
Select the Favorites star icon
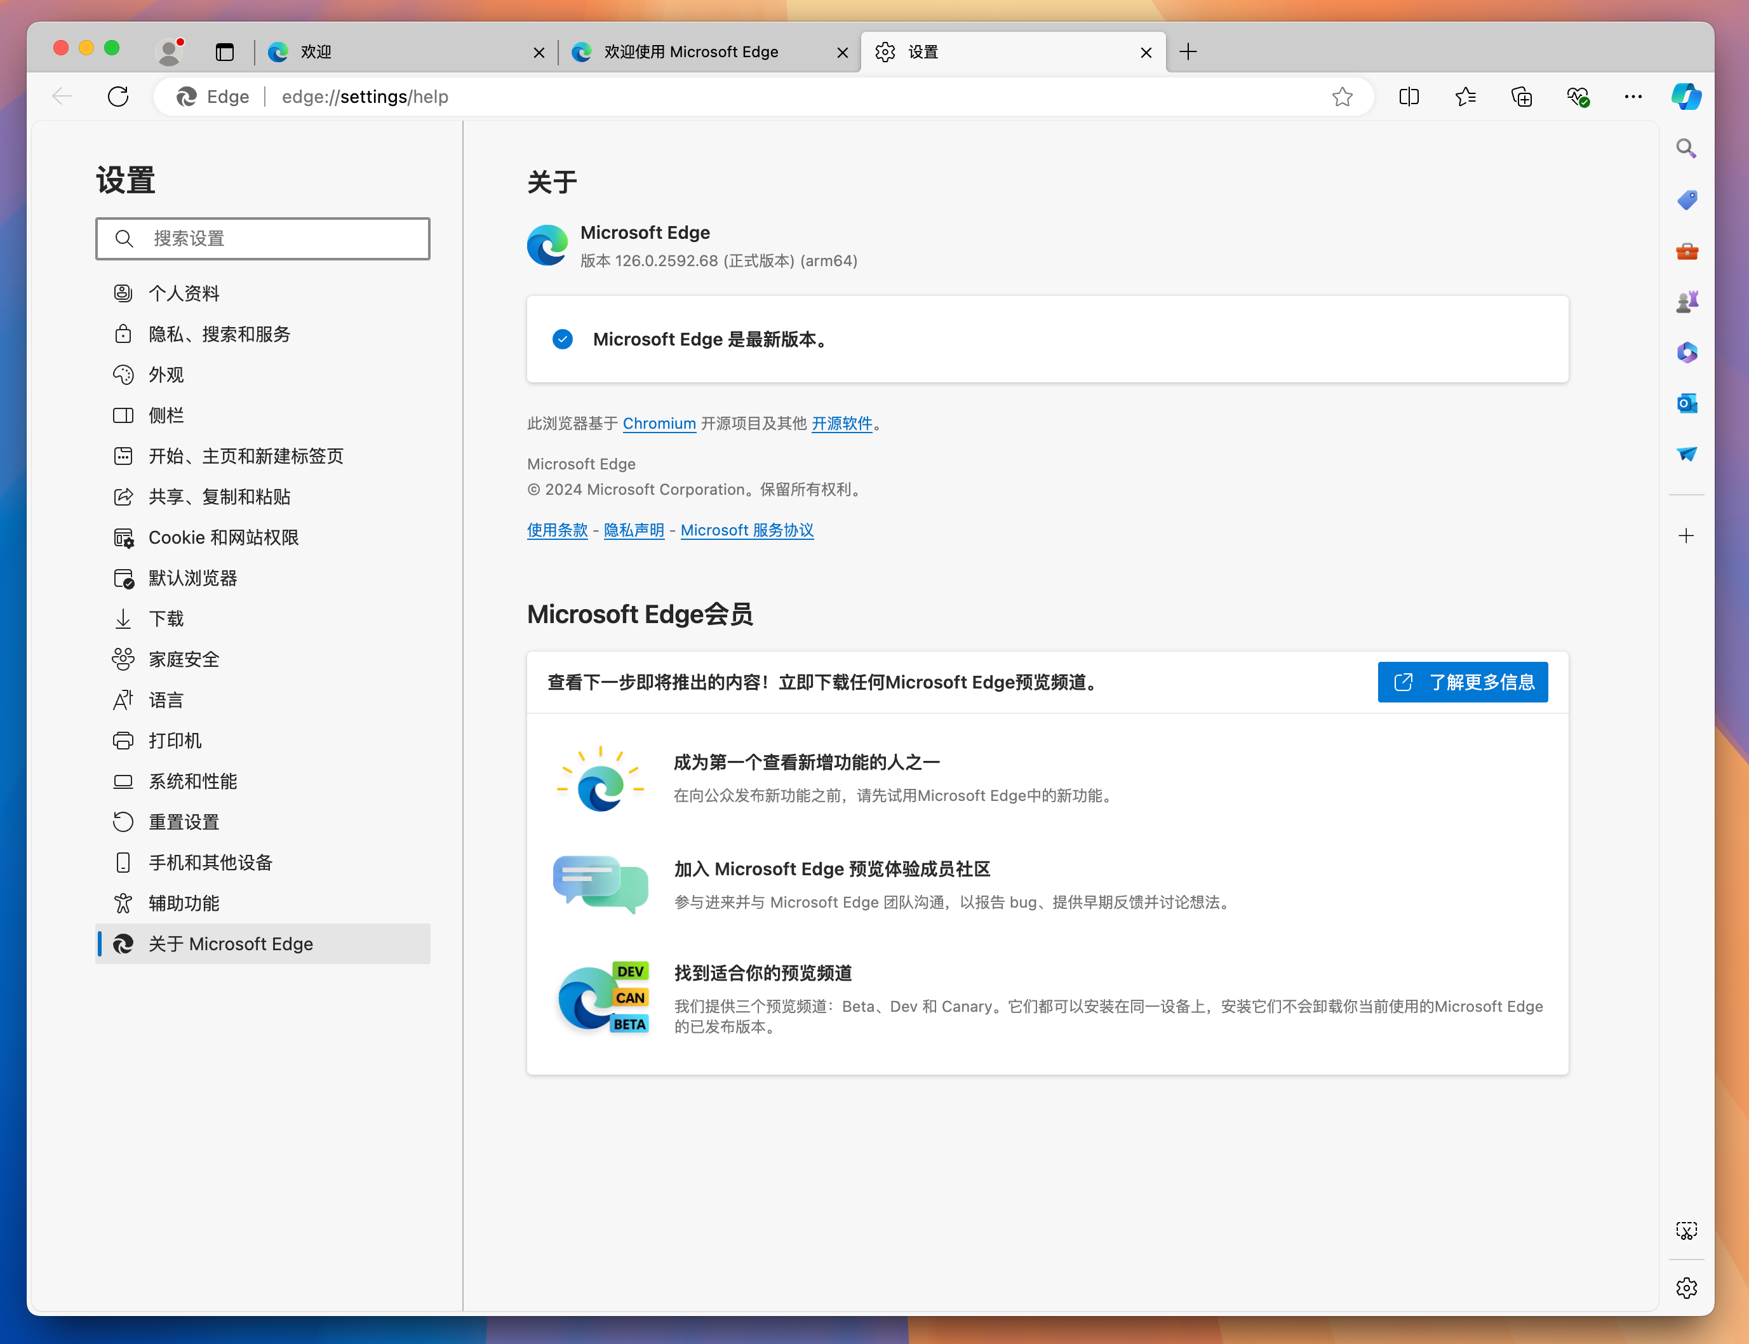click(1341, 96)
